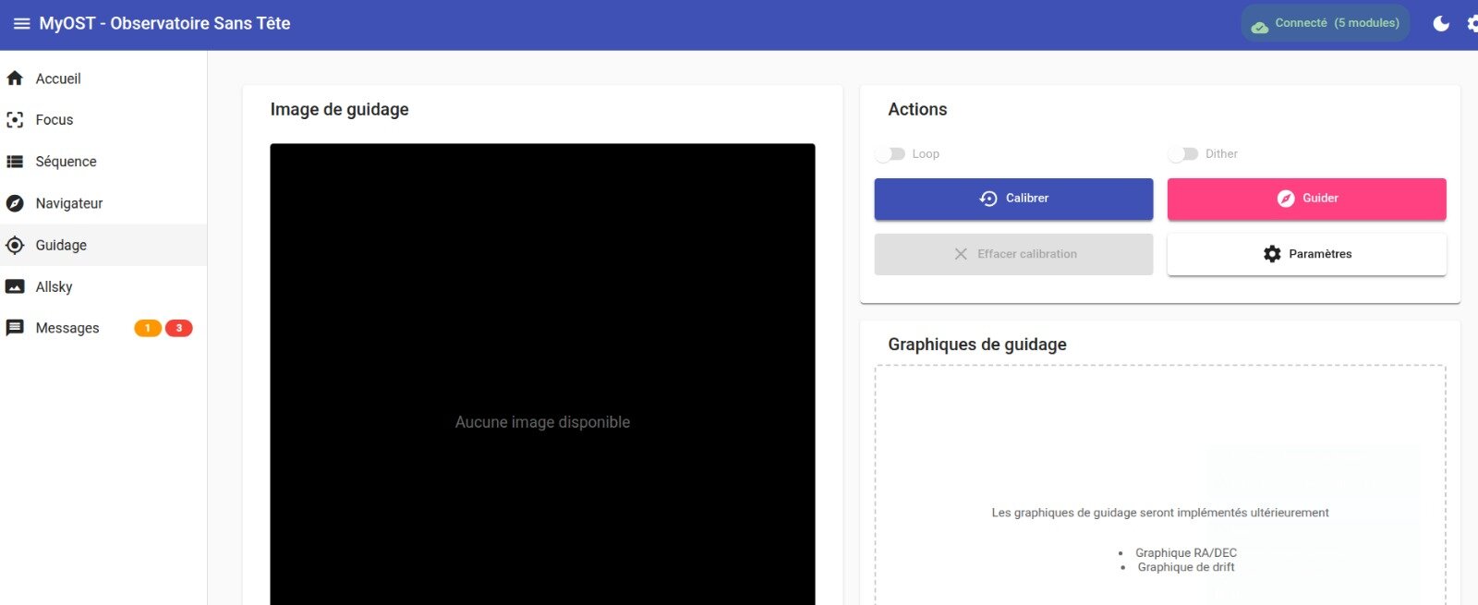
Task: Click the cloud connection status icon
Action: coord(1259,27)
